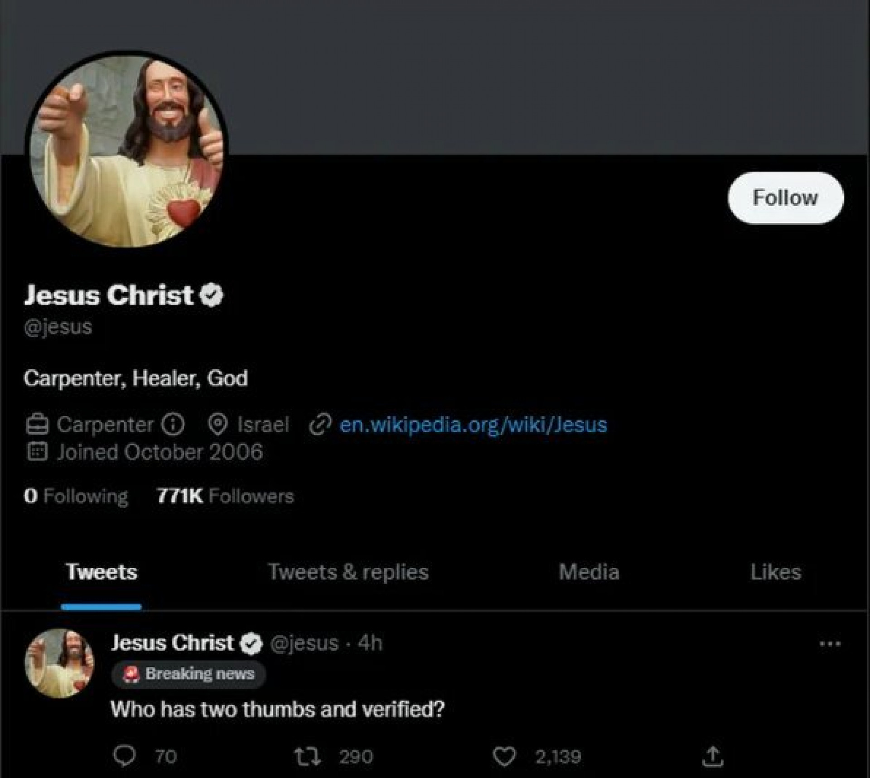Click the reply icon under the tweet
870x778 pixels.
coord(124,755)
